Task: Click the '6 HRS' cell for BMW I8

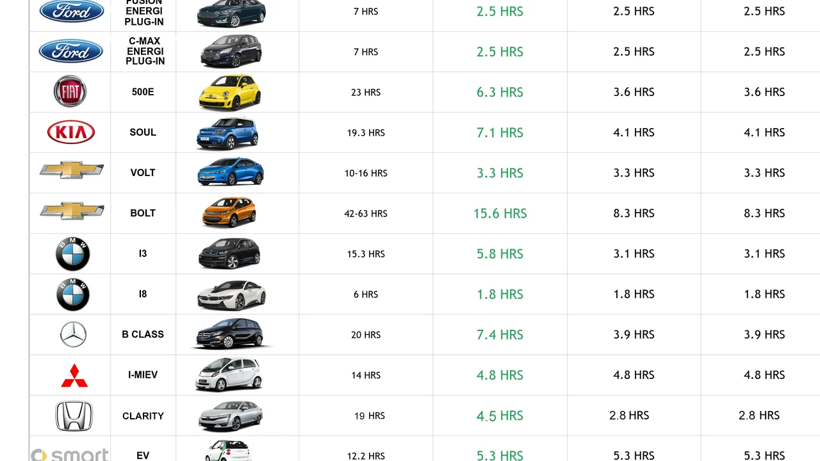Action: pos(366,294)
